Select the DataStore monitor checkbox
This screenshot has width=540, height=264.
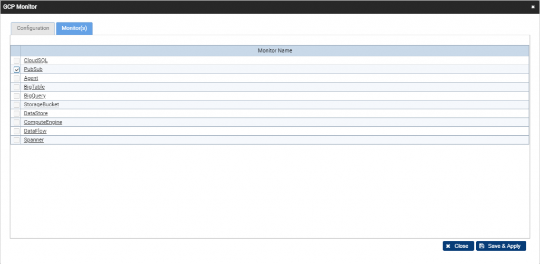(x=16, y=114)
